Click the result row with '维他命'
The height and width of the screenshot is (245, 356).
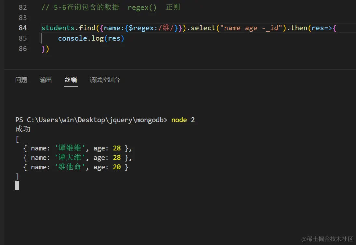76,167
